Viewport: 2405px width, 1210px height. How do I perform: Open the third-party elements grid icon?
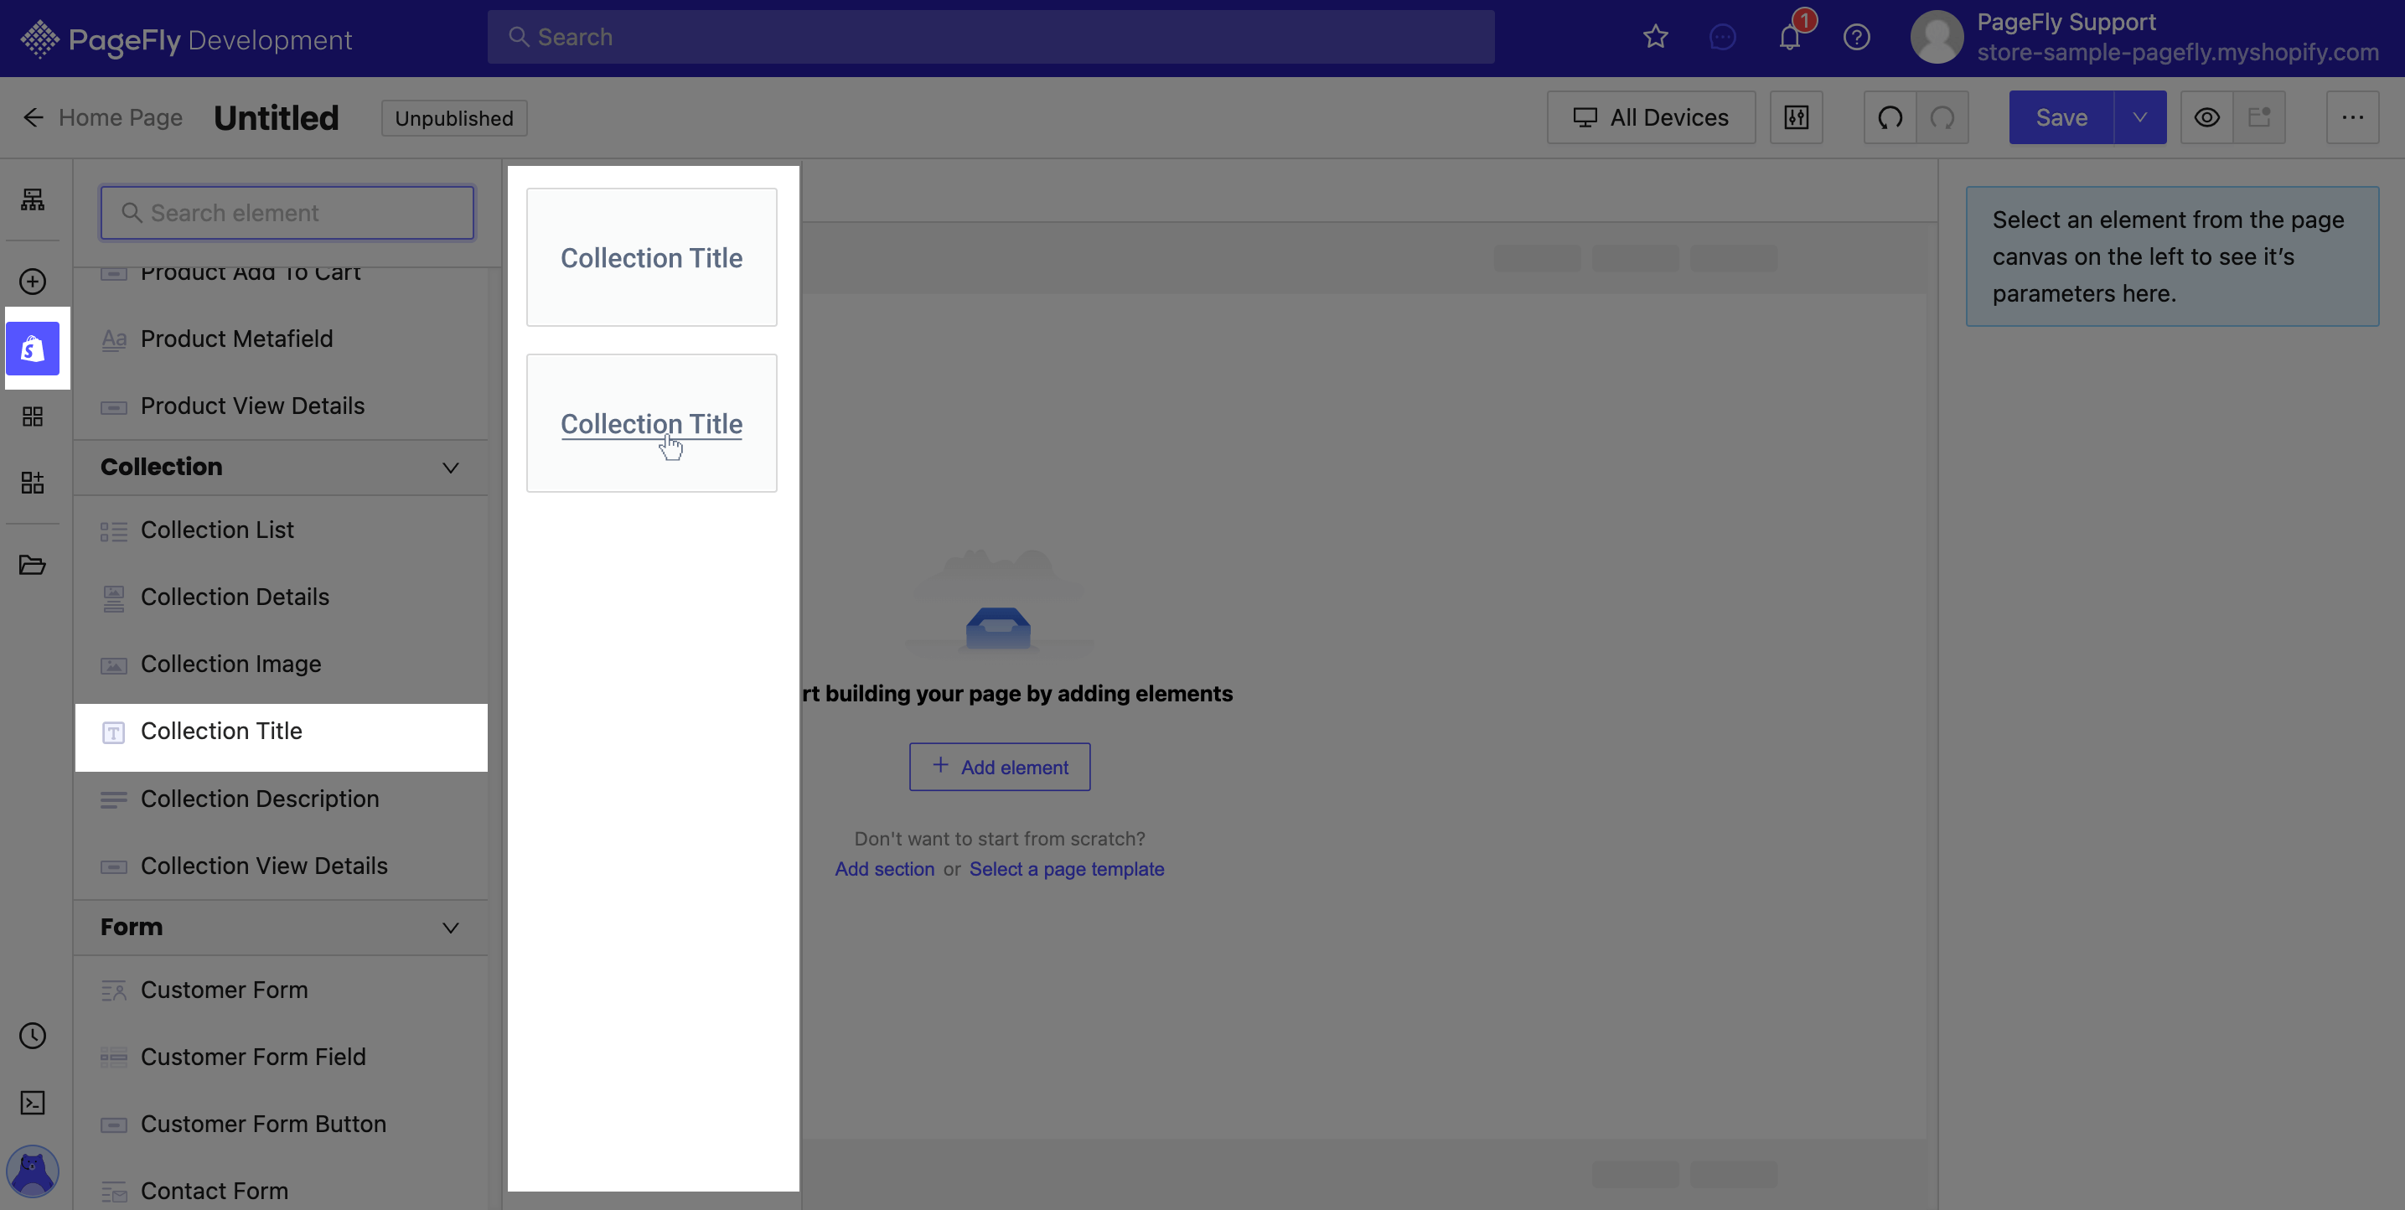[x=33, y=416]
